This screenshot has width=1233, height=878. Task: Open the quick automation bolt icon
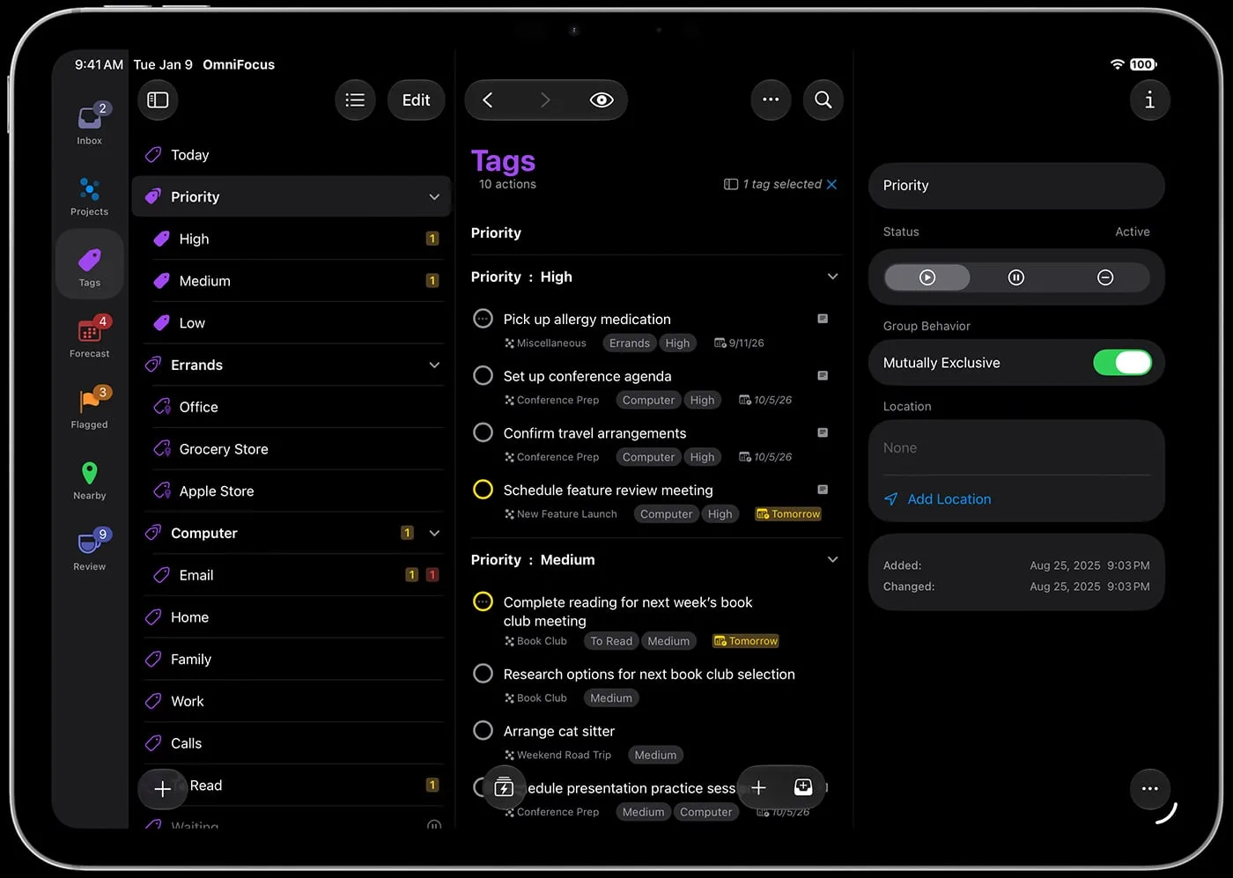tap(504, 787)
